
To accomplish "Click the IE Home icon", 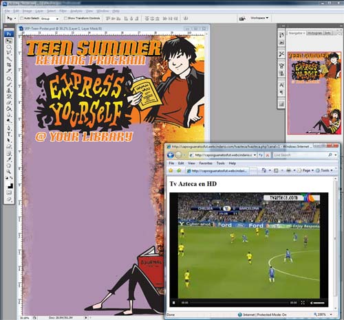I will (264, 170).
